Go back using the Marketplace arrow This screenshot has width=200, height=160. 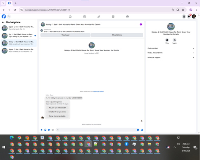[x=3, y=22]
